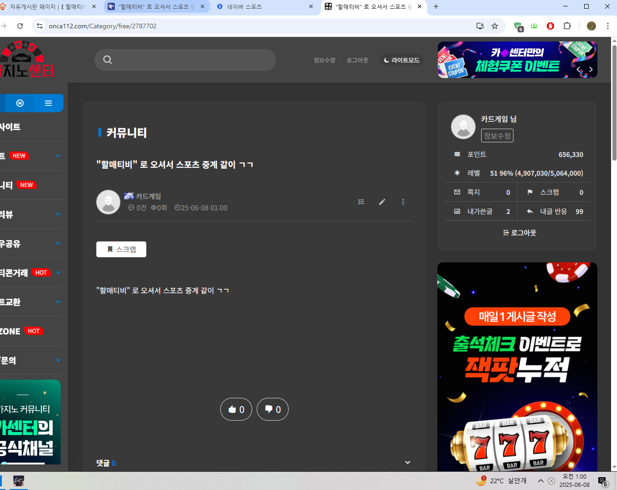617x490 pixels.
Task: Switch to the 네이버 스포츠 browser tab
Action: click(260, 7)
